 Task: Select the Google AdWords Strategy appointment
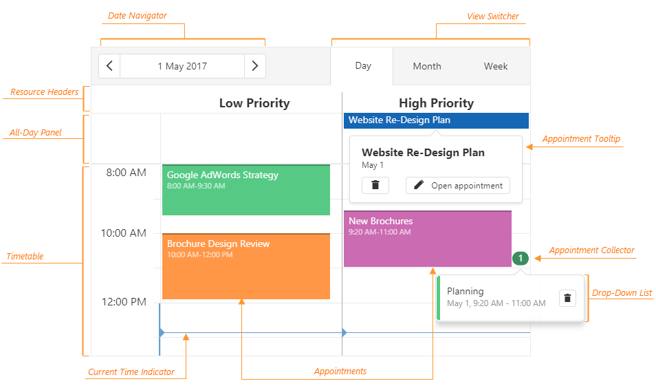(245, 191)
